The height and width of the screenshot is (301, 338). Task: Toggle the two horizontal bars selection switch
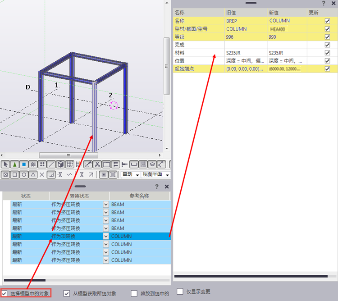[x=115, y=164]
